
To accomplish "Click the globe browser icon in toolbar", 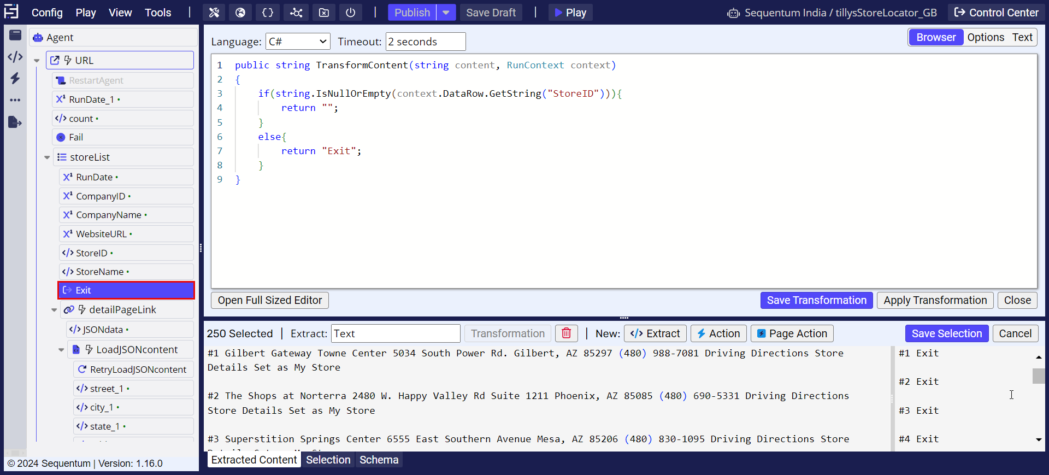I will [240, 13].
